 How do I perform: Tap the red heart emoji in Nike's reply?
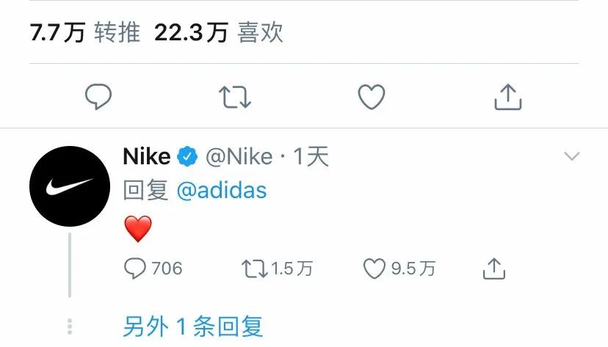tap(138, 229)
